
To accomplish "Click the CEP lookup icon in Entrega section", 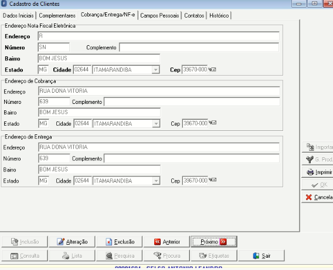I will pyautogui.click(x=213, y=180).
